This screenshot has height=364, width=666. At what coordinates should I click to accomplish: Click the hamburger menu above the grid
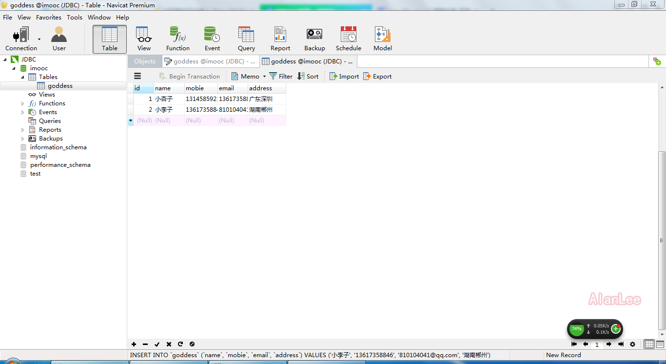pos(137,76)
